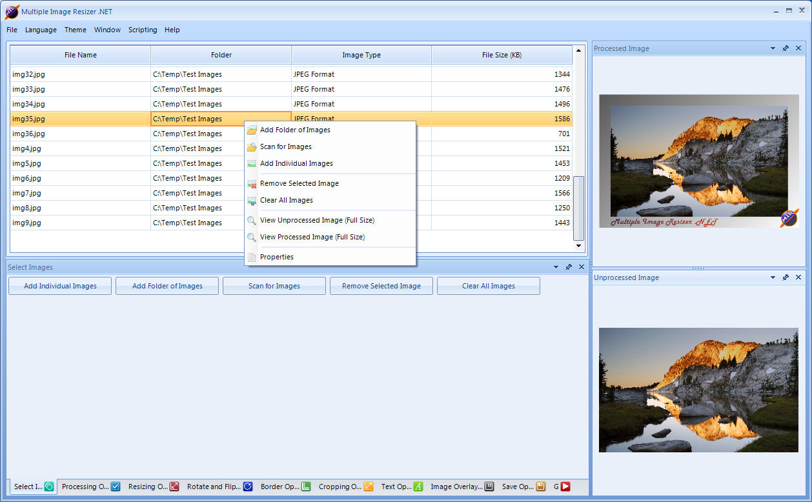This screenshot has width=812, height=502.
Task: Choose Properties from the context menu
Action: [x=330, y=257]
